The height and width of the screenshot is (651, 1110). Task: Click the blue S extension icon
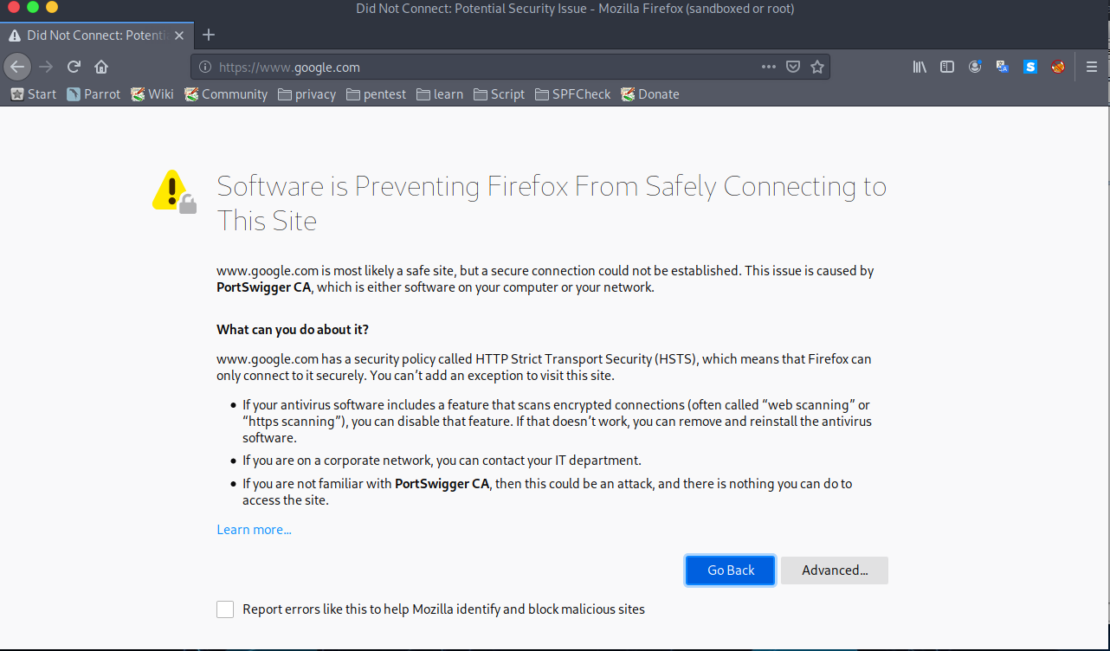(x=1029, y=67)
